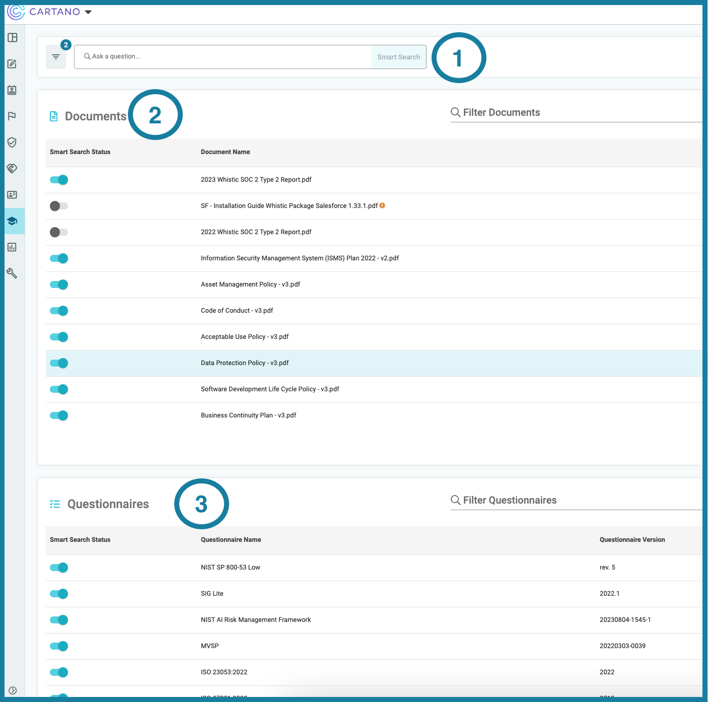Focus the Filter Documents field

pyautogui.click(x=576, y=112)
